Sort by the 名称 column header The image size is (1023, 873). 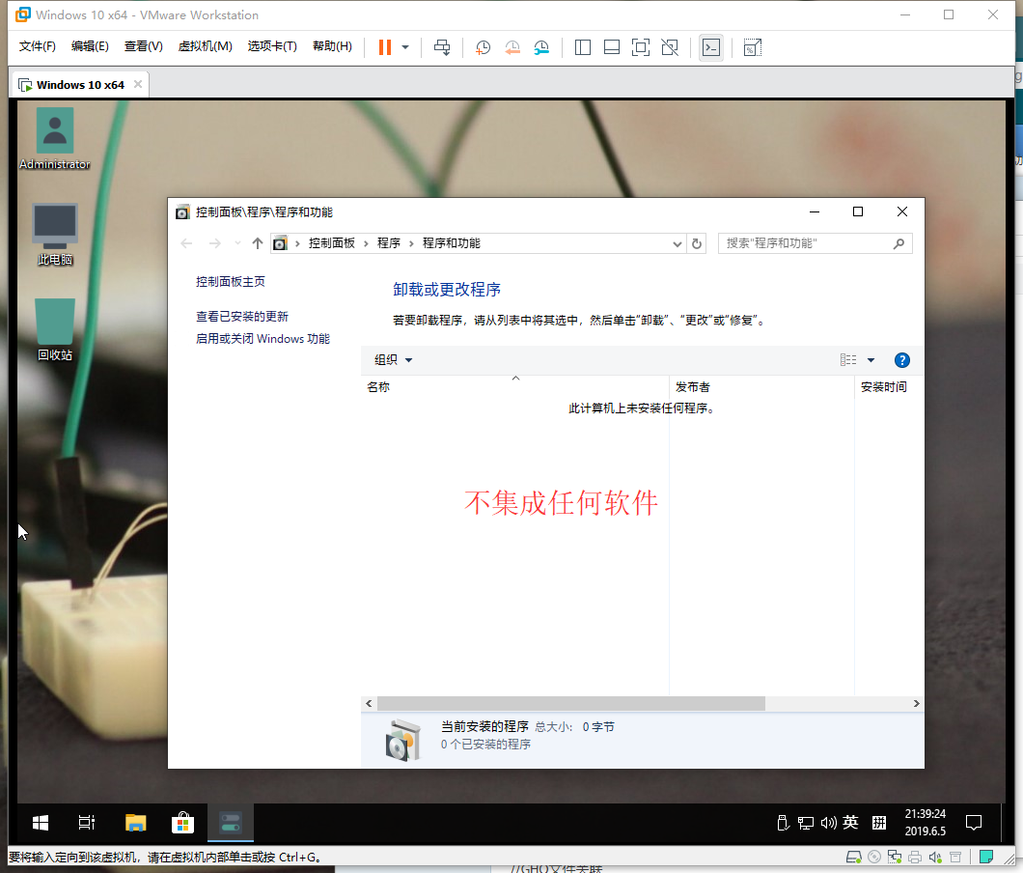point(514,387)
